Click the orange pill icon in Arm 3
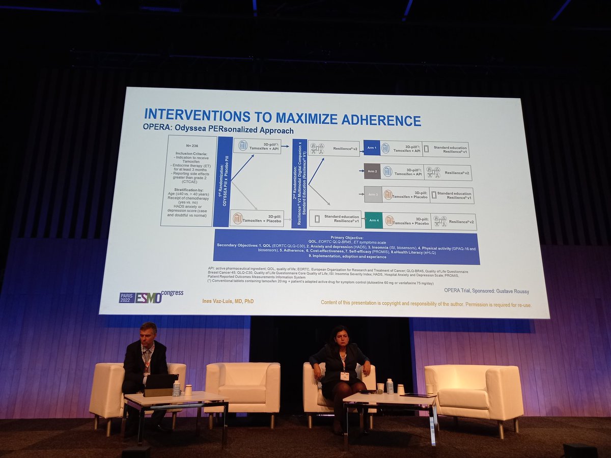This screenshot has height=458, width=611. (x=388, y=194)
